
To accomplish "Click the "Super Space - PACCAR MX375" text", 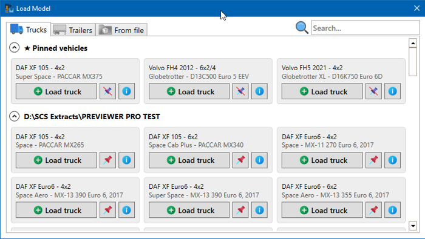I will click(59, 76).
